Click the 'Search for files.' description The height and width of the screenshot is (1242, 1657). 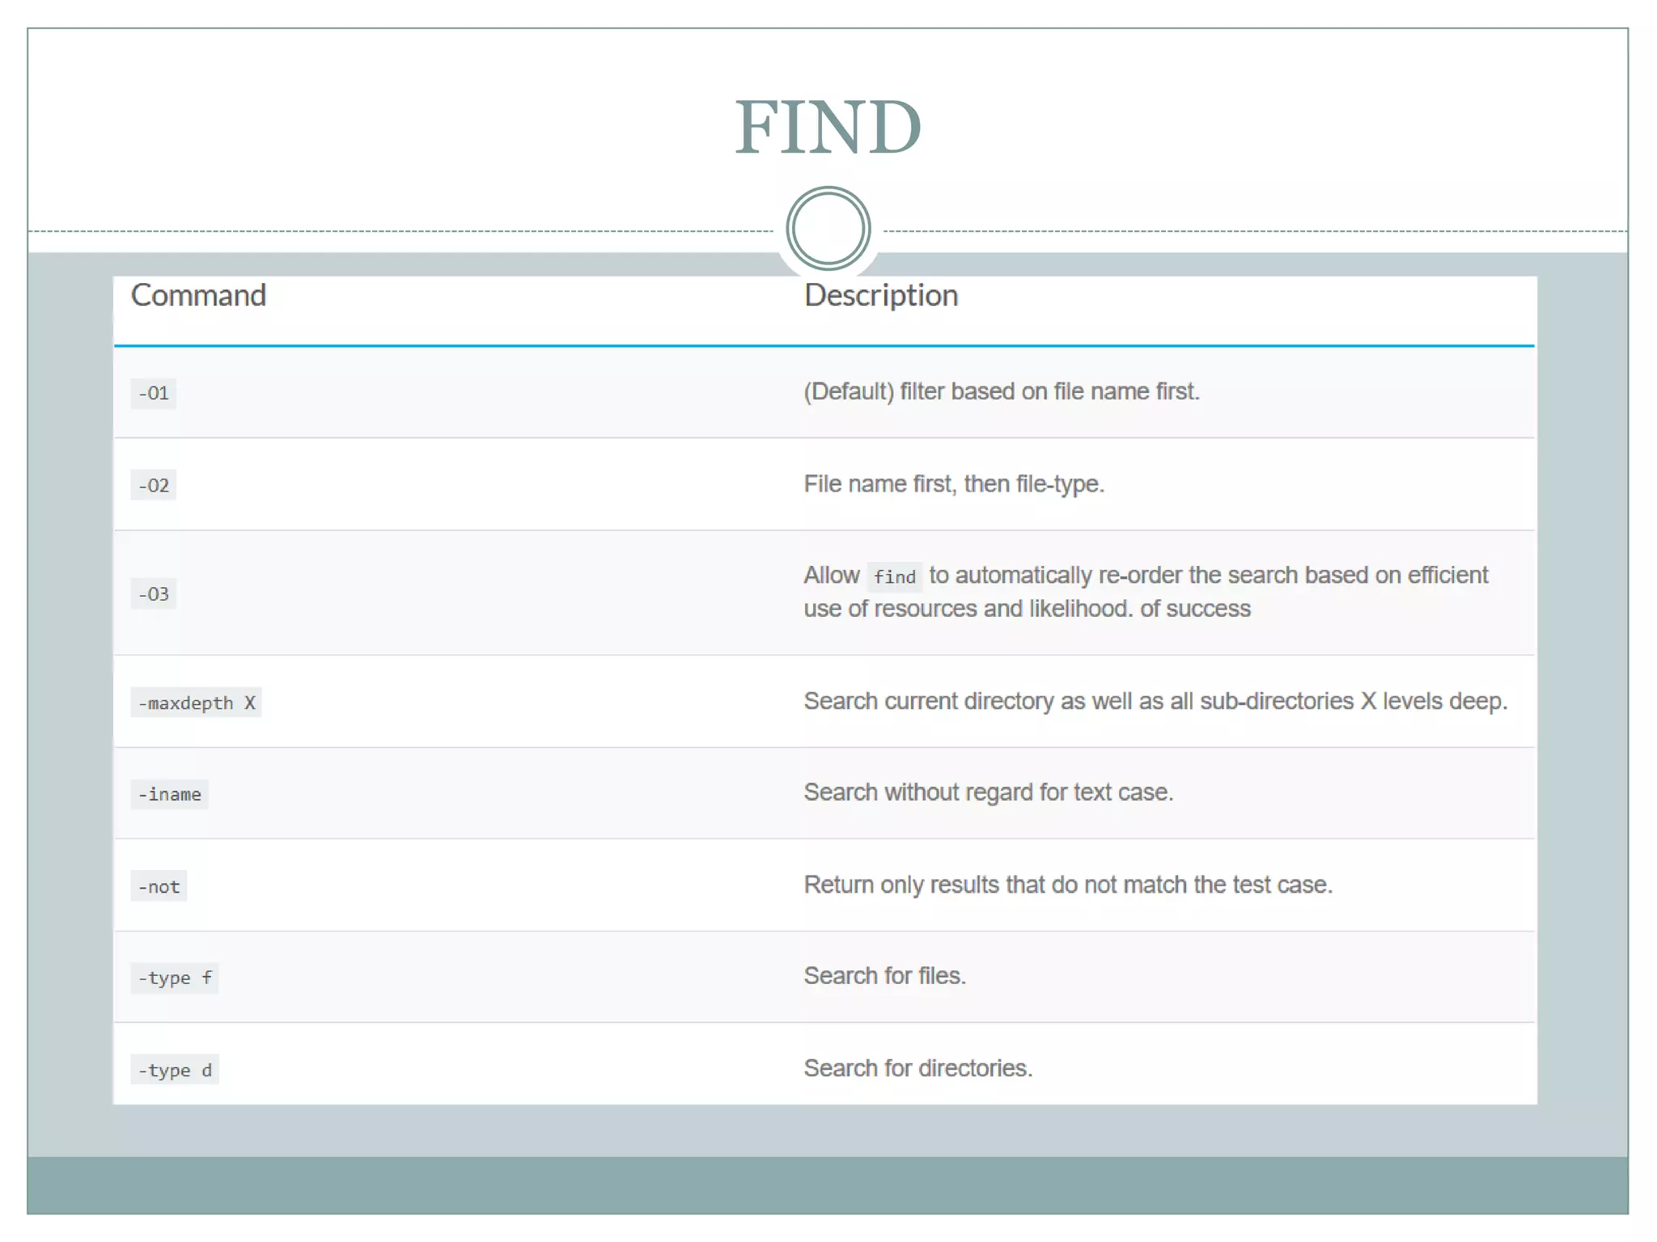point(884,976)
